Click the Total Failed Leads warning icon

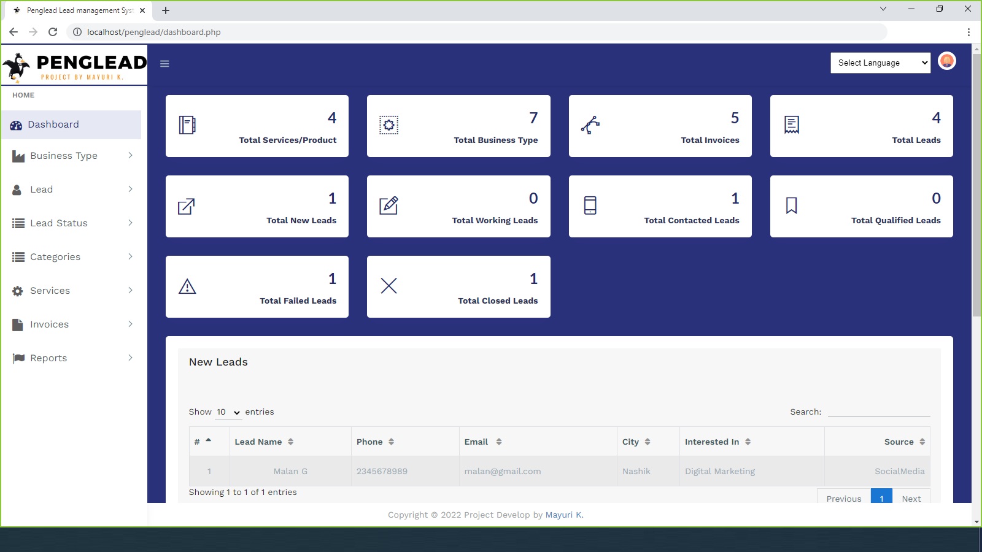tap(187, 286)
